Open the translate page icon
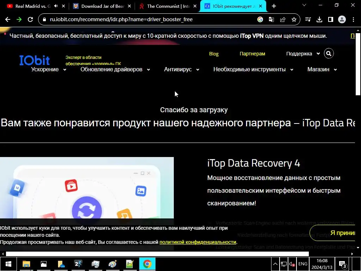This screenshot has width=361, height=271. (x=271, y=20)
